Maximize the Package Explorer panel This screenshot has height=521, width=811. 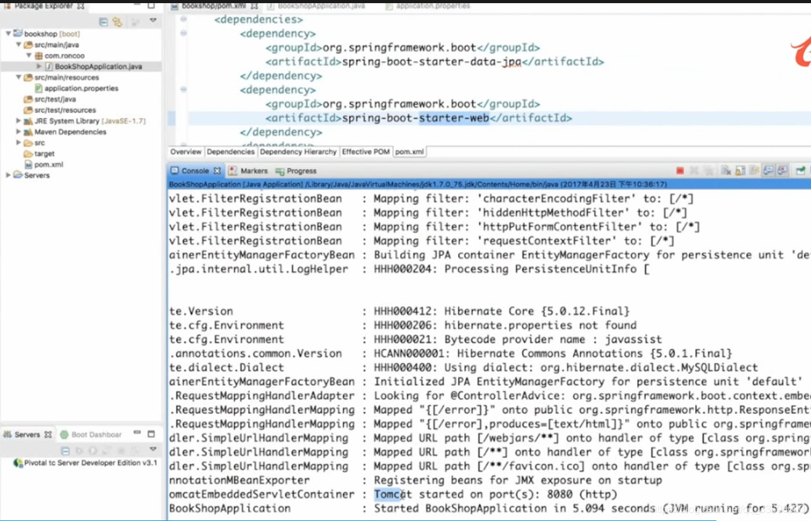151,6
